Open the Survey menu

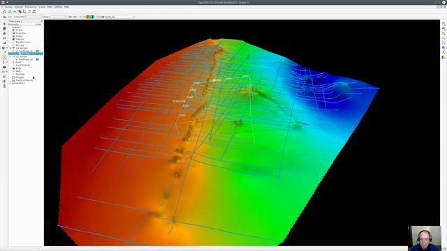point(8,7)
